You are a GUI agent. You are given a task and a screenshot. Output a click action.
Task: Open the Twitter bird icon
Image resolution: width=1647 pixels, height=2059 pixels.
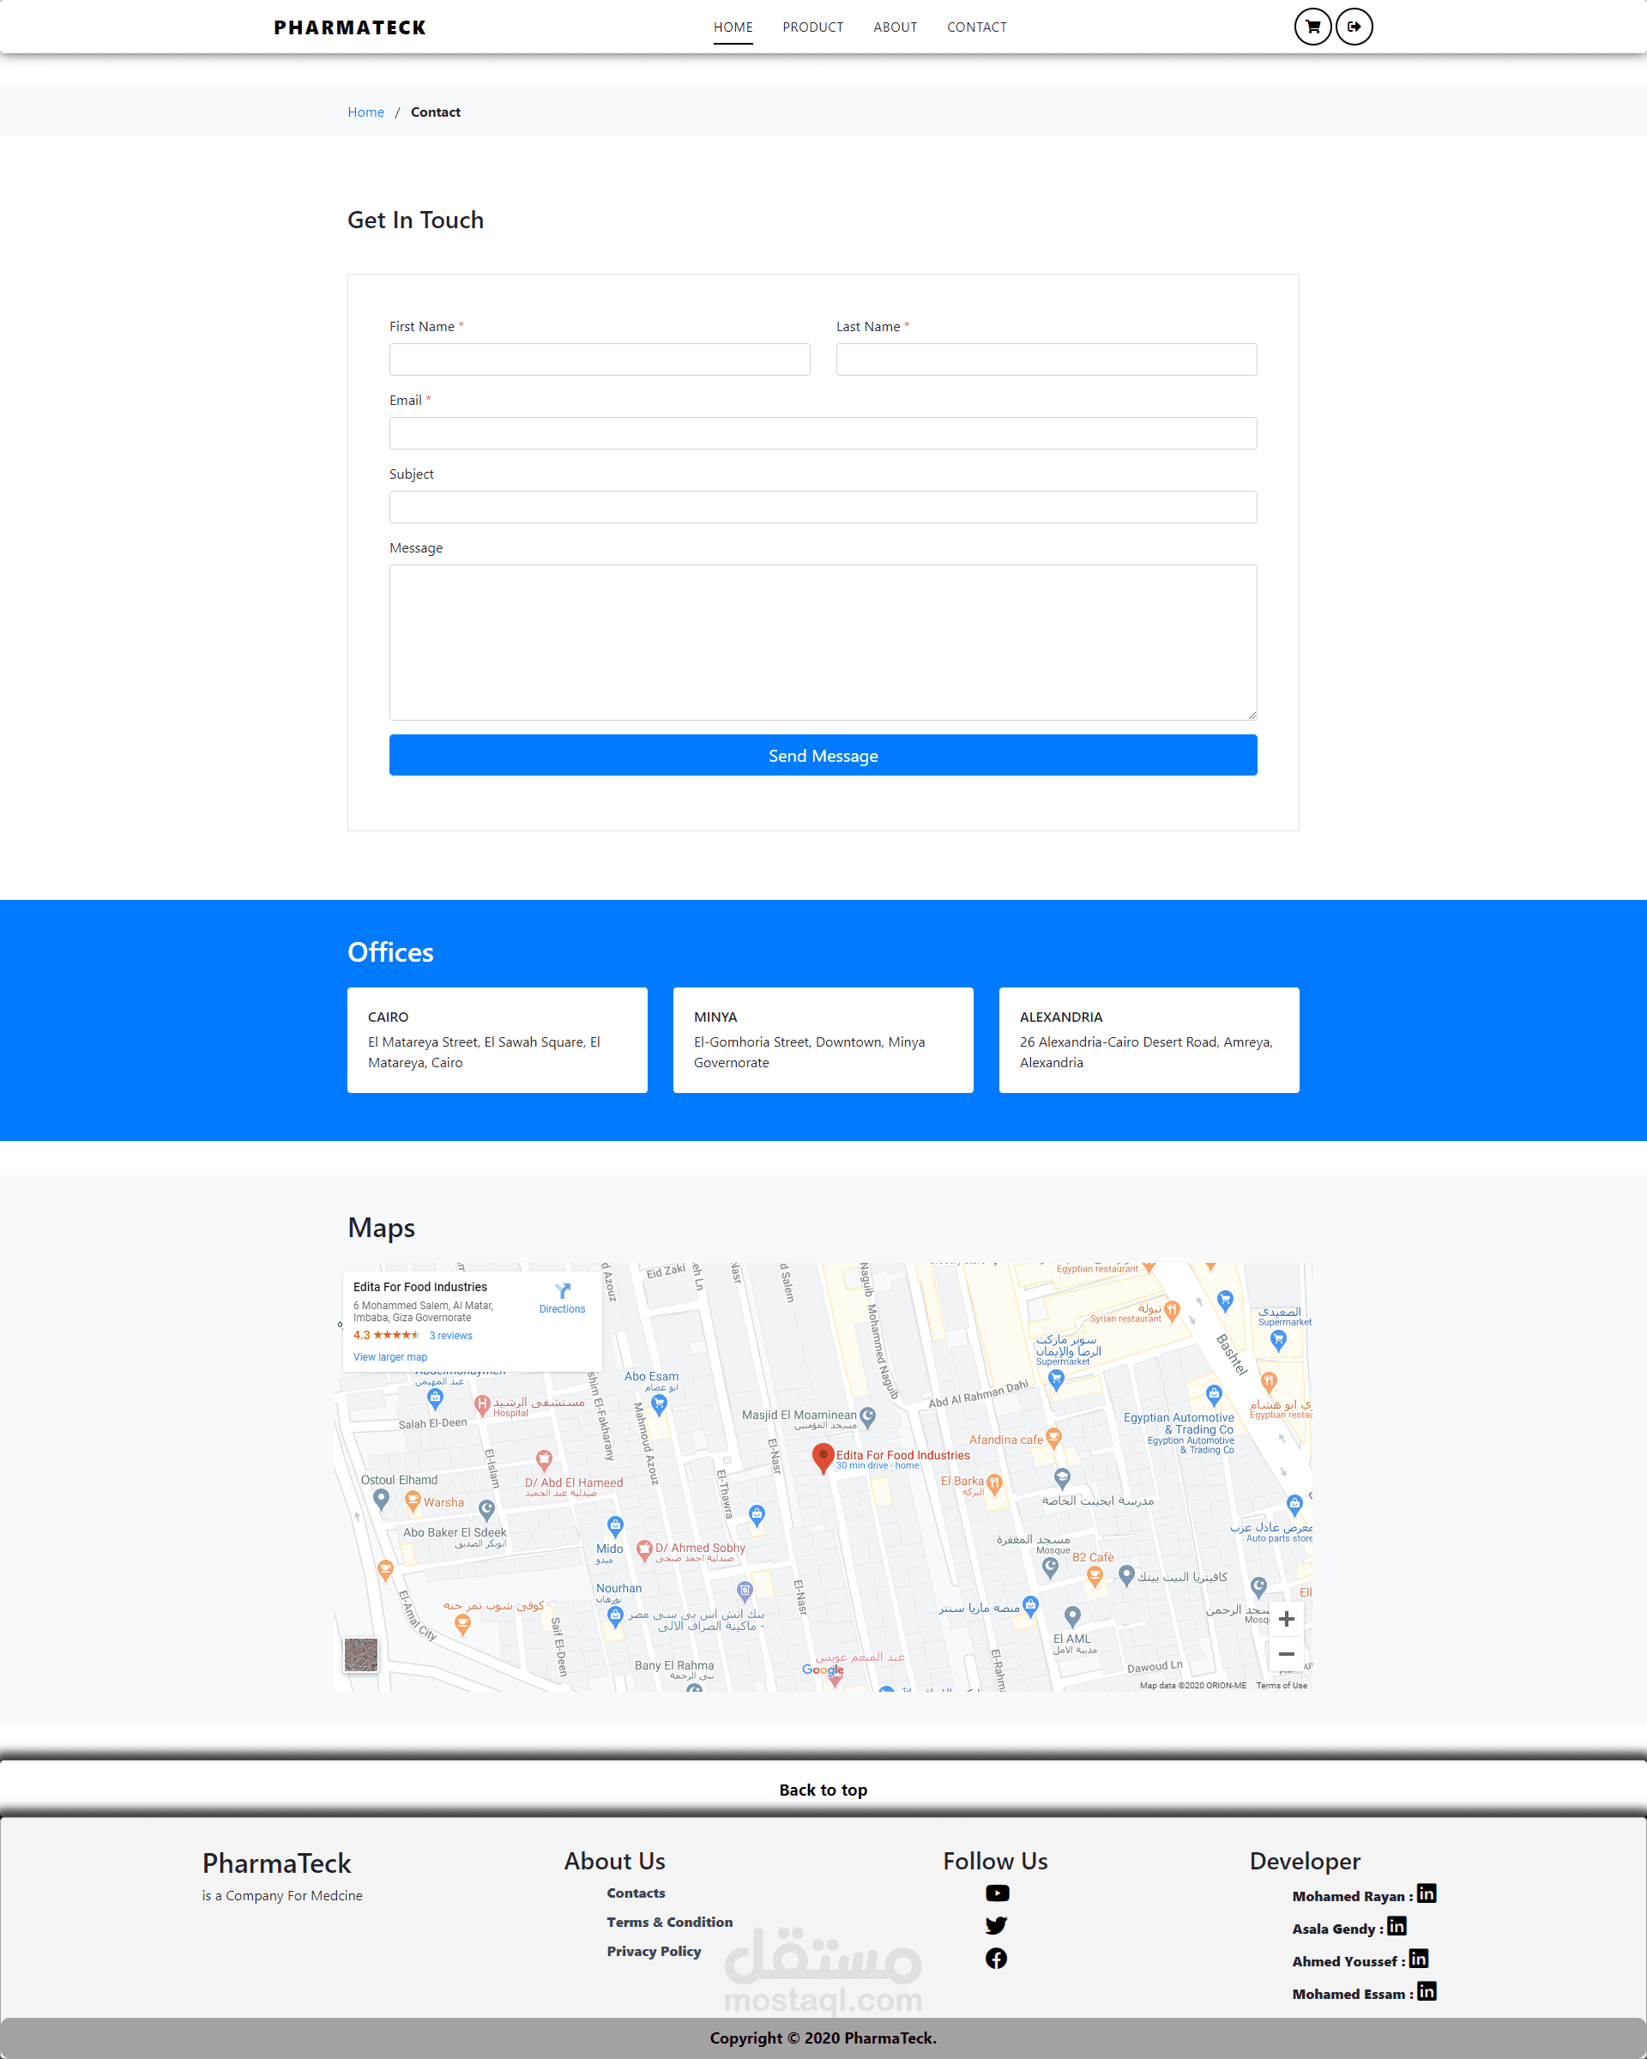click(996, 1925)
